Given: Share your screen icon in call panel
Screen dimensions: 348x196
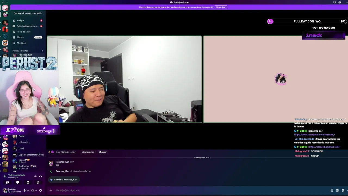Looking at the screenshot, I should tap(18, 182).
